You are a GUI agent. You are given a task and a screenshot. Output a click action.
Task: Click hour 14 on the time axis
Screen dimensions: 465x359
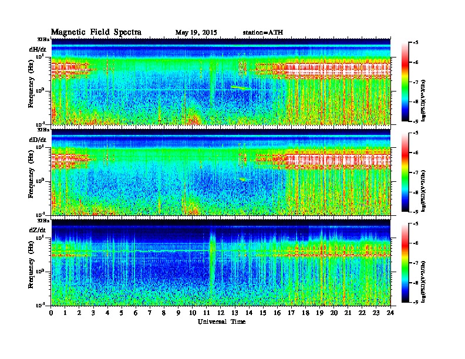pos(249,313)
